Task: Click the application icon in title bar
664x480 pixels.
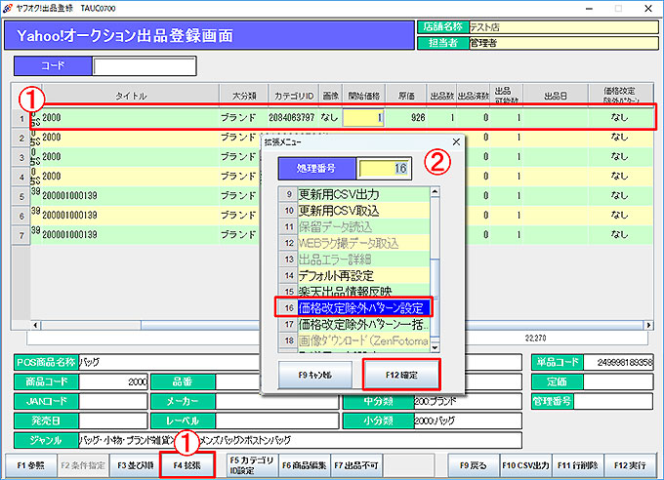Action: point(8,8)
